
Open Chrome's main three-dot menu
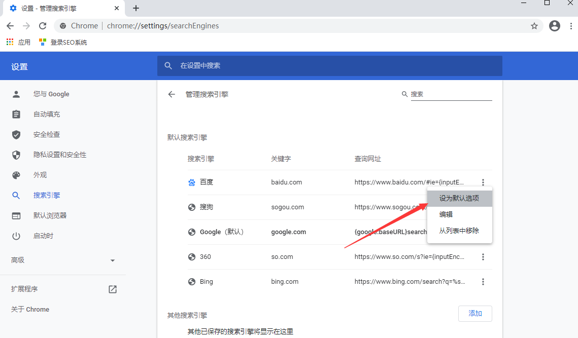coord(570,25)
